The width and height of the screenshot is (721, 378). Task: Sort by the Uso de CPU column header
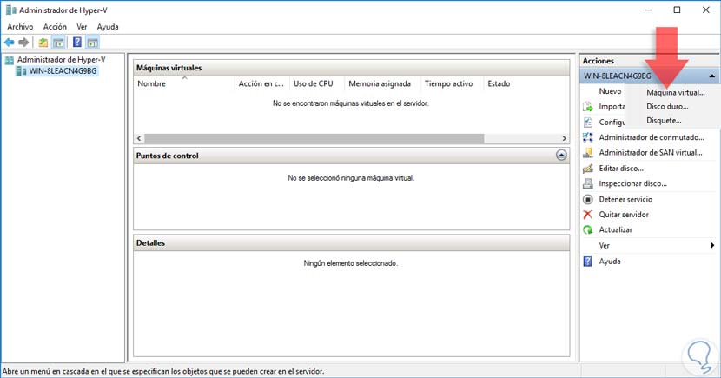pyautogui.click(x=316, y=83)
